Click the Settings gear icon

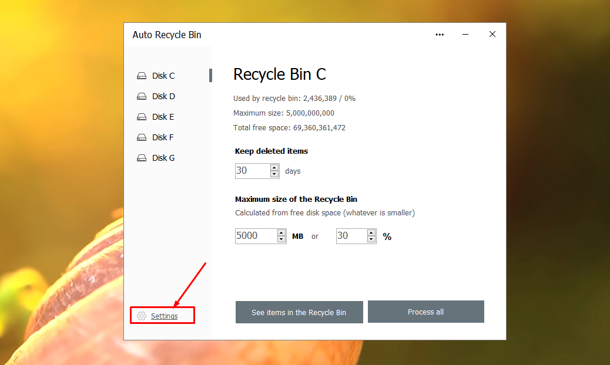[x=141, y=316]
